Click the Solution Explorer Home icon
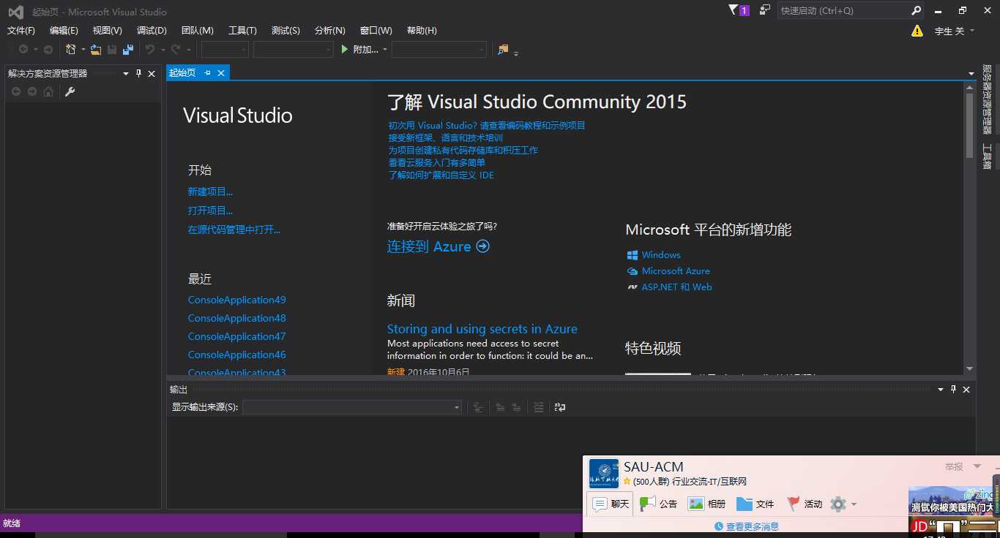Screen dimensions: 1000x538 click(x=48, y=91)
